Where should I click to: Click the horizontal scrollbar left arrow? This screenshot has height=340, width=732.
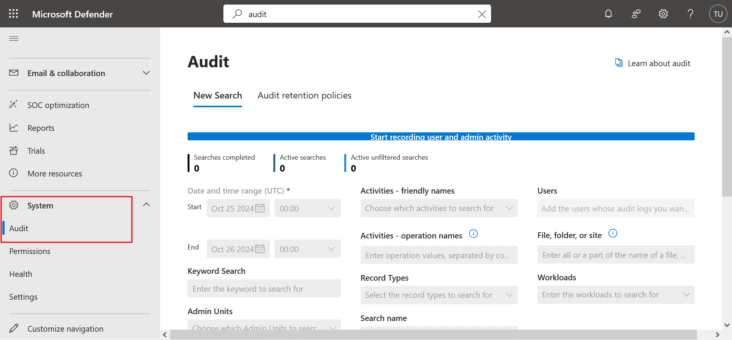[165, 335]
